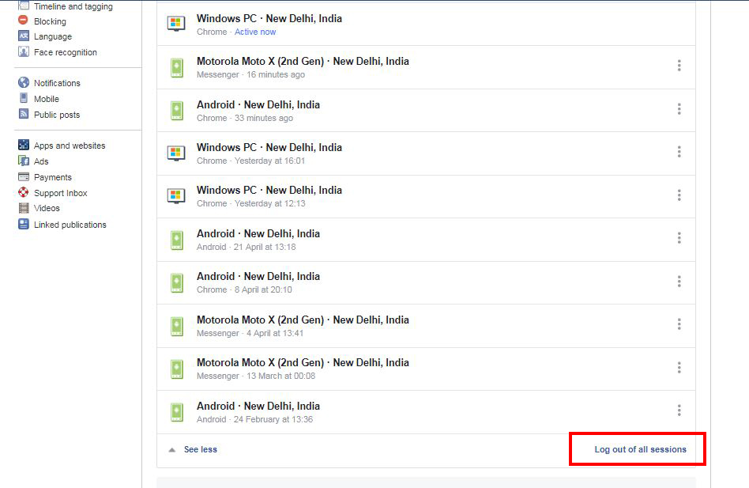Collapse session list with See less

tap(200, 449)
